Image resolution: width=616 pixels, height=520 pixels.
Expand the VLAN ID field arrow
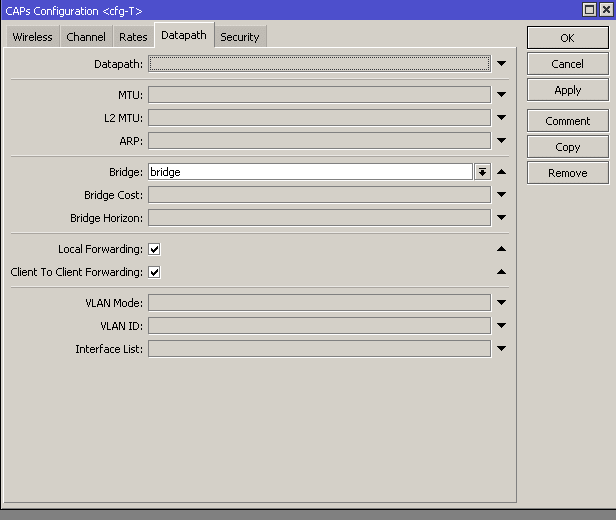[x=501, y=325]
